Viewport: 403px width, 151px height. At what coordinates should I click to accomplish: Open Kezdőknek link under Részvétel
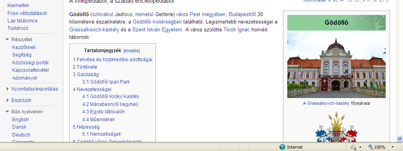tap(24, 47)
